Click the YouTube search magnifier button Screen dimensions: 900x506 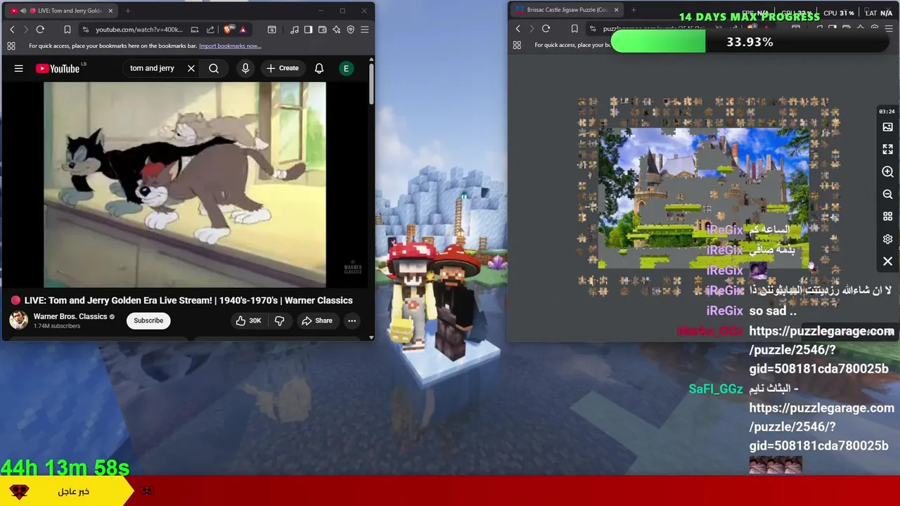(214, 68)
